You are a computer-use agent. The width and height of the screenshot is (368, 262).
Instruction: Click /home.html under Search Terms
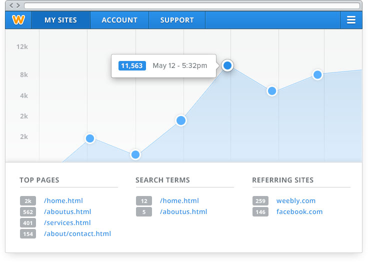click(179, 201)
